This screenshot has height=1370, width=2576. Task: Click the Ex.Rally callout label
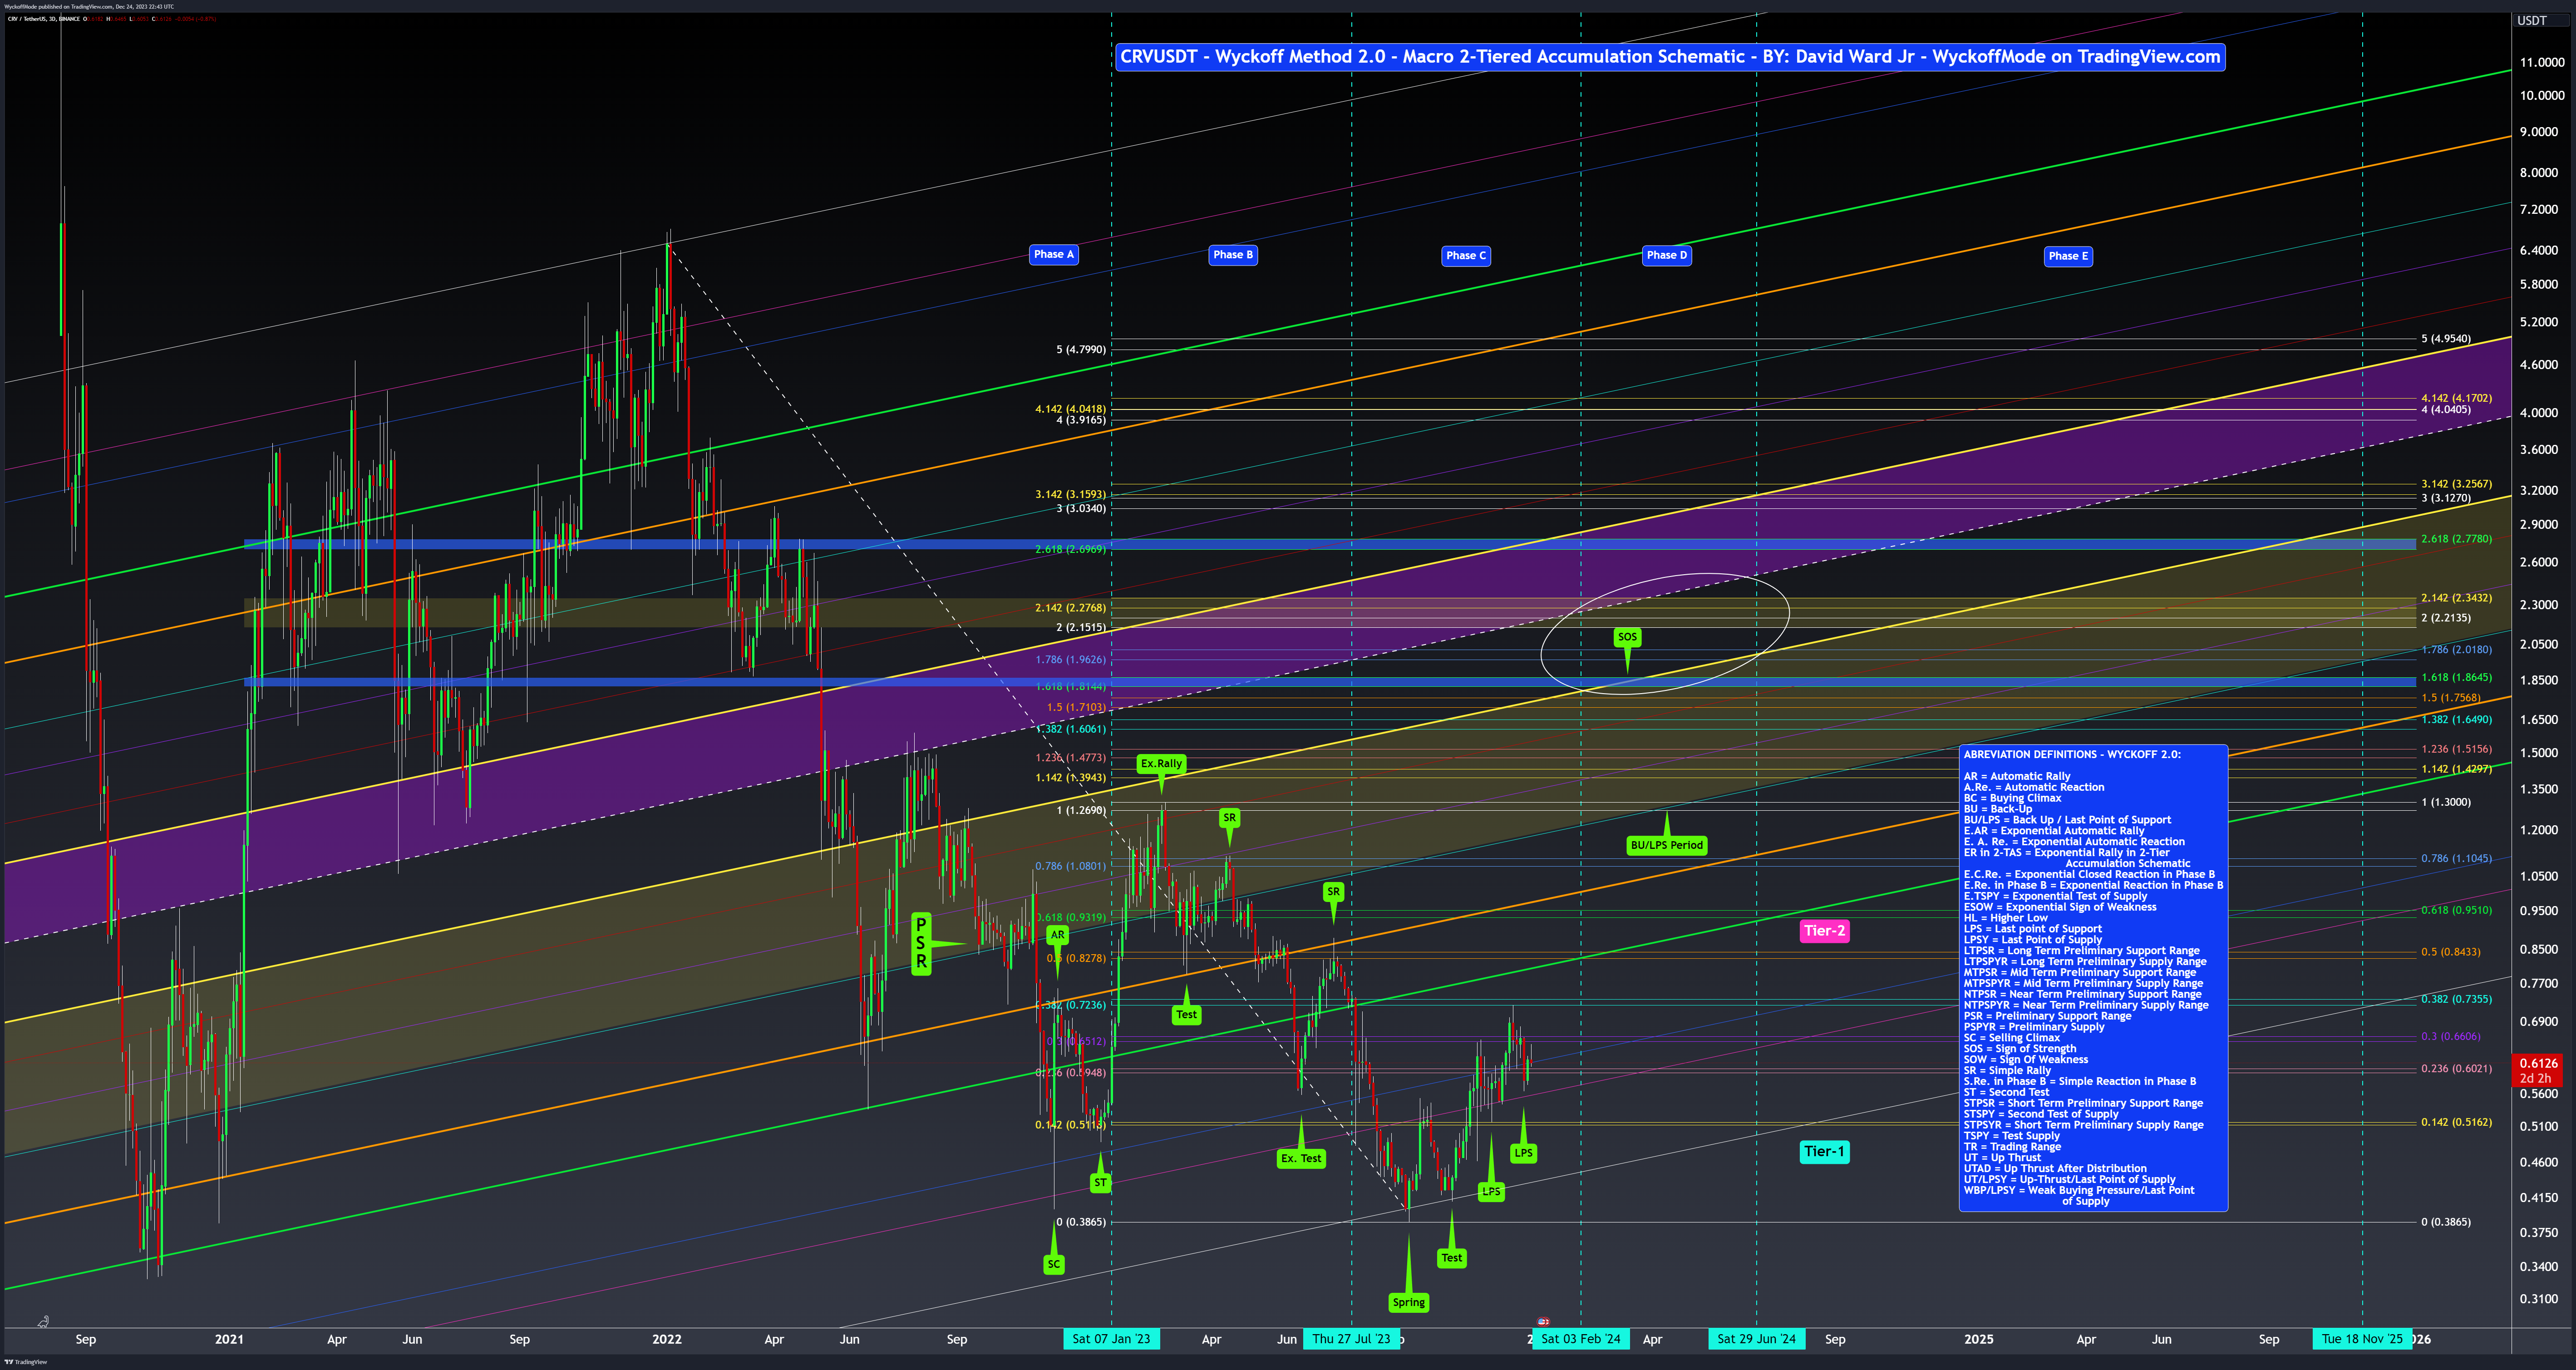[1161, 763]
